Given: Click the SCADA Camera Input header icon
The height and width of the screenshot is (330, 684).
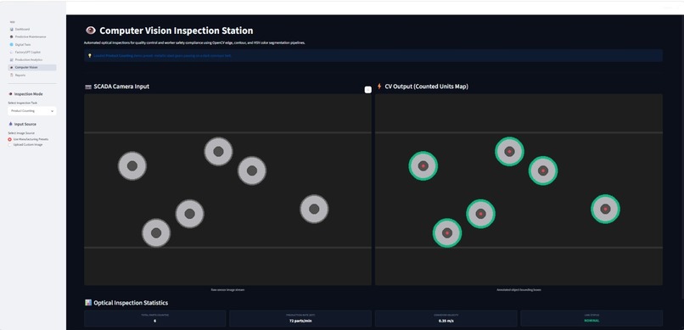Looking at the screenshot, I should [87, 87].
